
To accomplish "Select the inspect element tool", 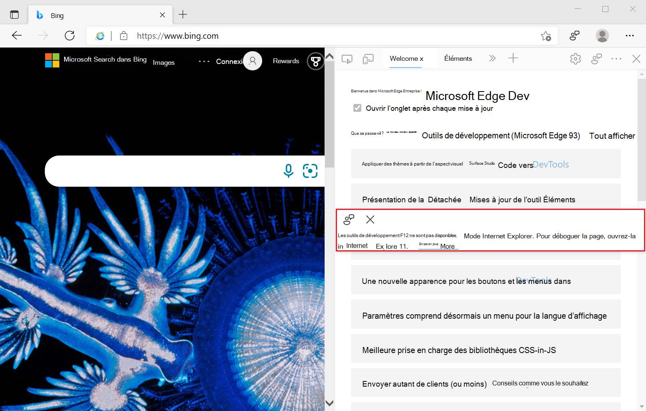I will (x=347, y=59).
